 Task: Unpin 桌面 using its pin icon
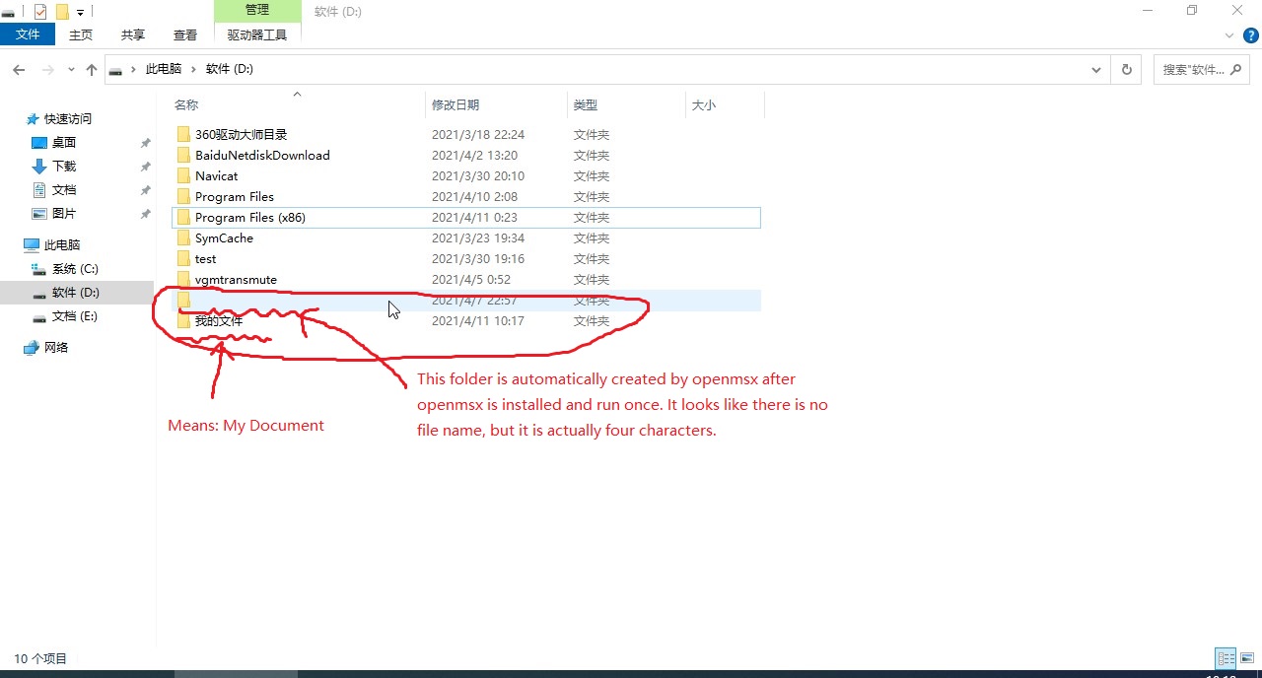pos(145,143)
